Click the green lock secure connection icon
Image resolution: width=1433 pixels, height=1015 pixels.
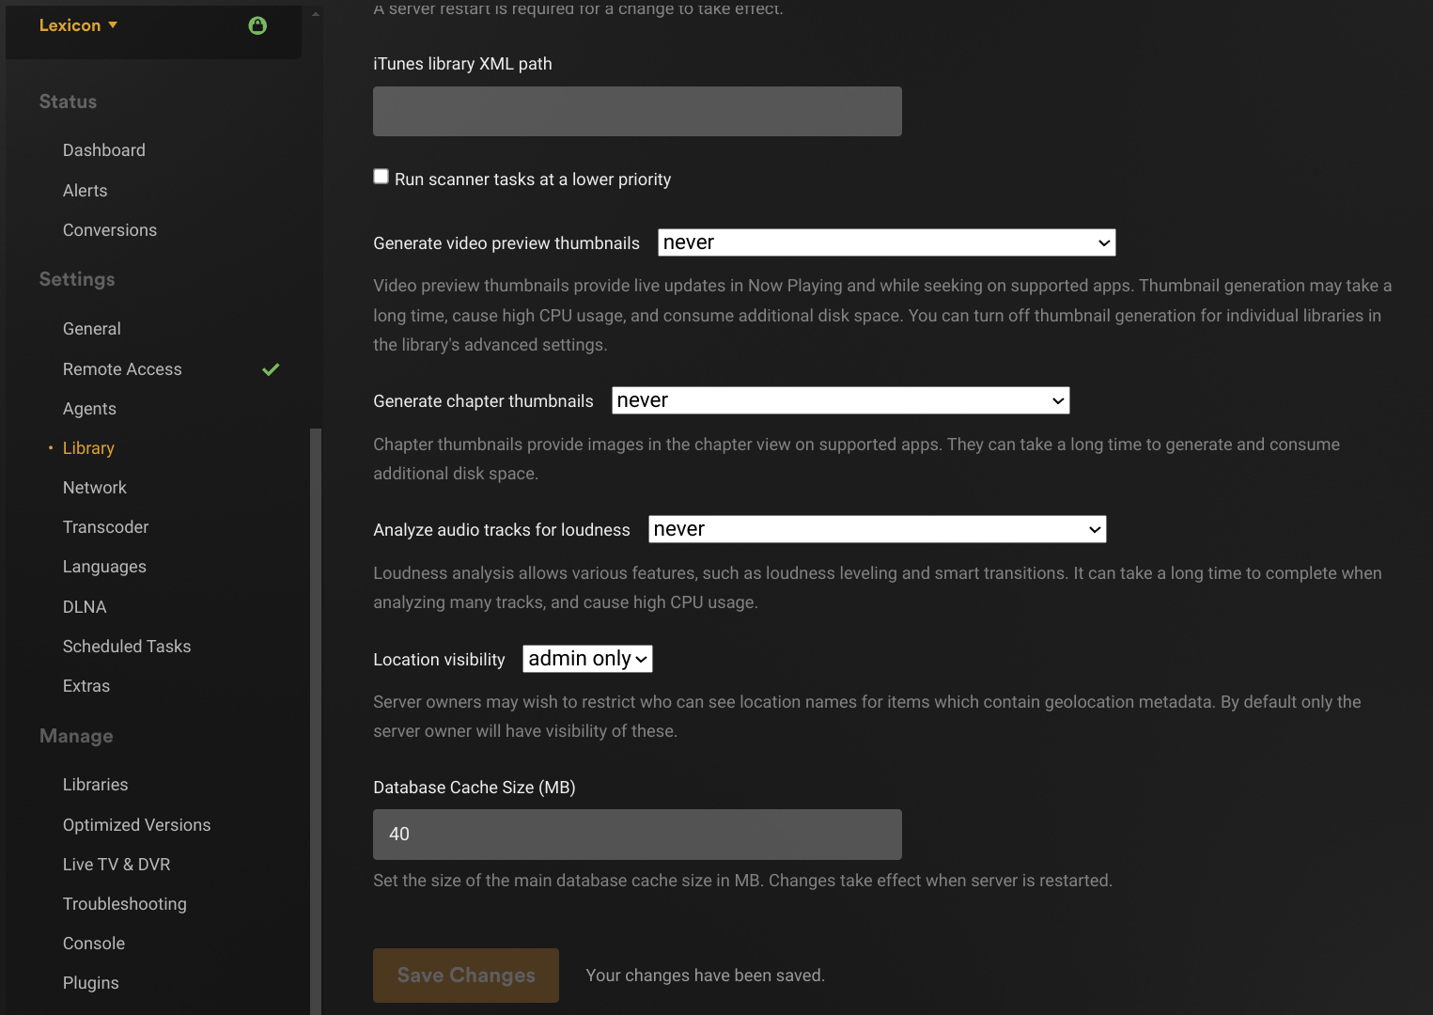click(x=257, y=25)
